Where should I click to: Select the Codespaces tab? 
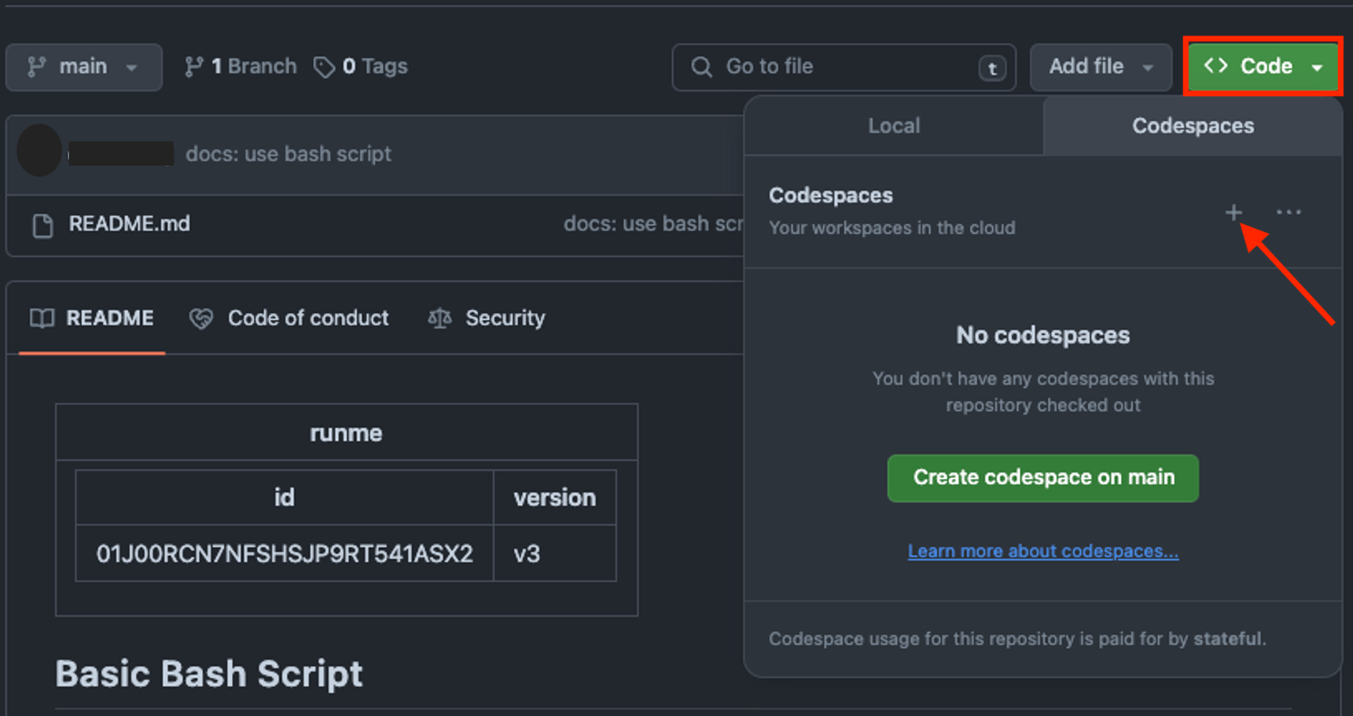click(1192, 125)
